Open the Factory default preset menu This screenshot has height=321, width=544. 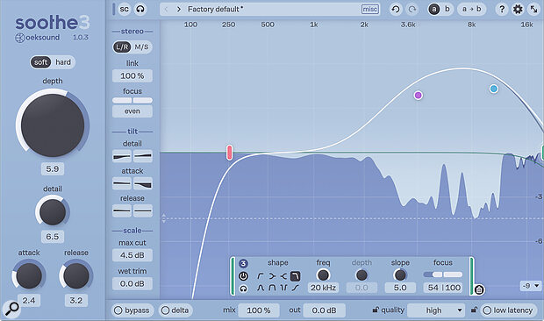(269, 10)
